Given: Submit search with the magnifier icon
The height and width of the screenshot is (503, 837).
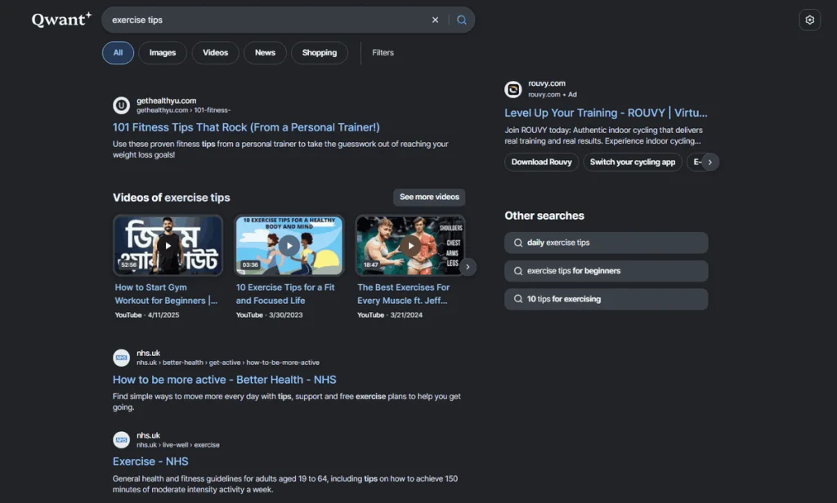Looking at the screenshot, I should 462,20.
